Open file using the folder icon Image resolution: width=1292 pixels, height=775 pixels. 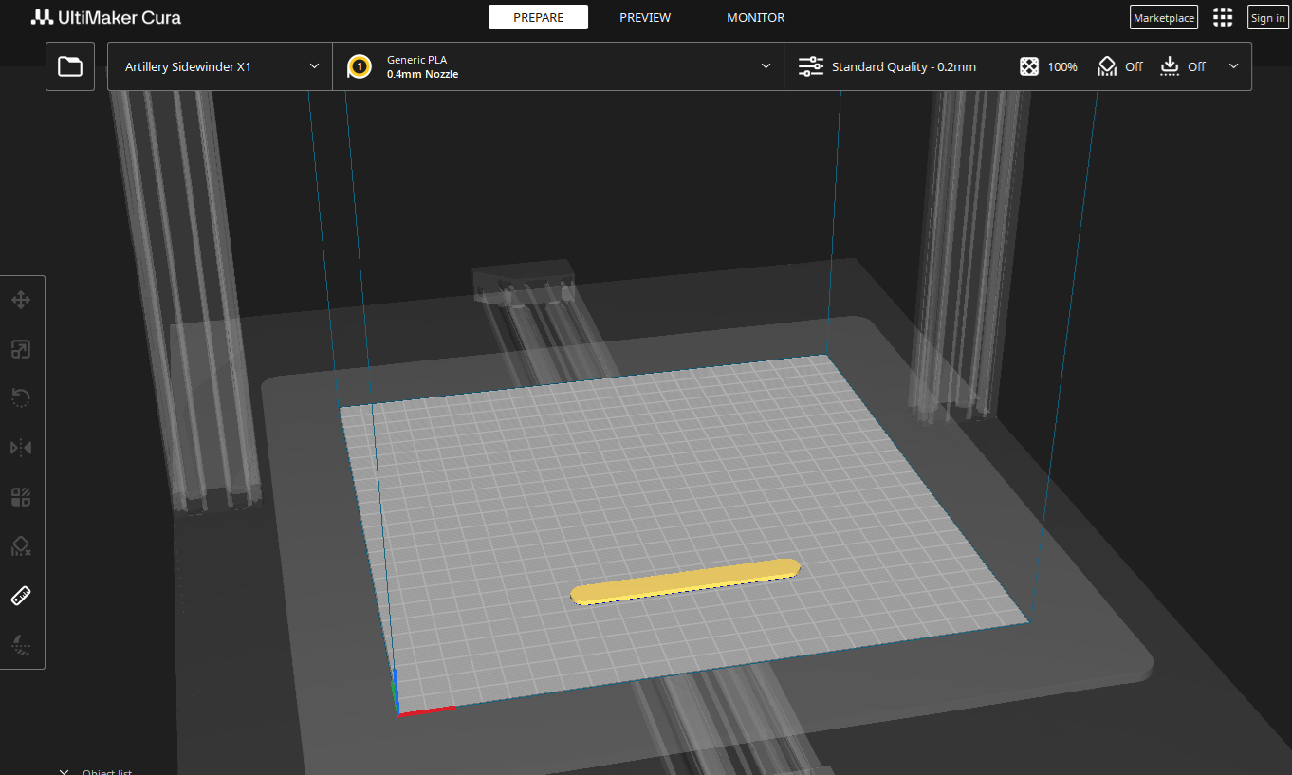pyautogui.click(x=70, y=66)
